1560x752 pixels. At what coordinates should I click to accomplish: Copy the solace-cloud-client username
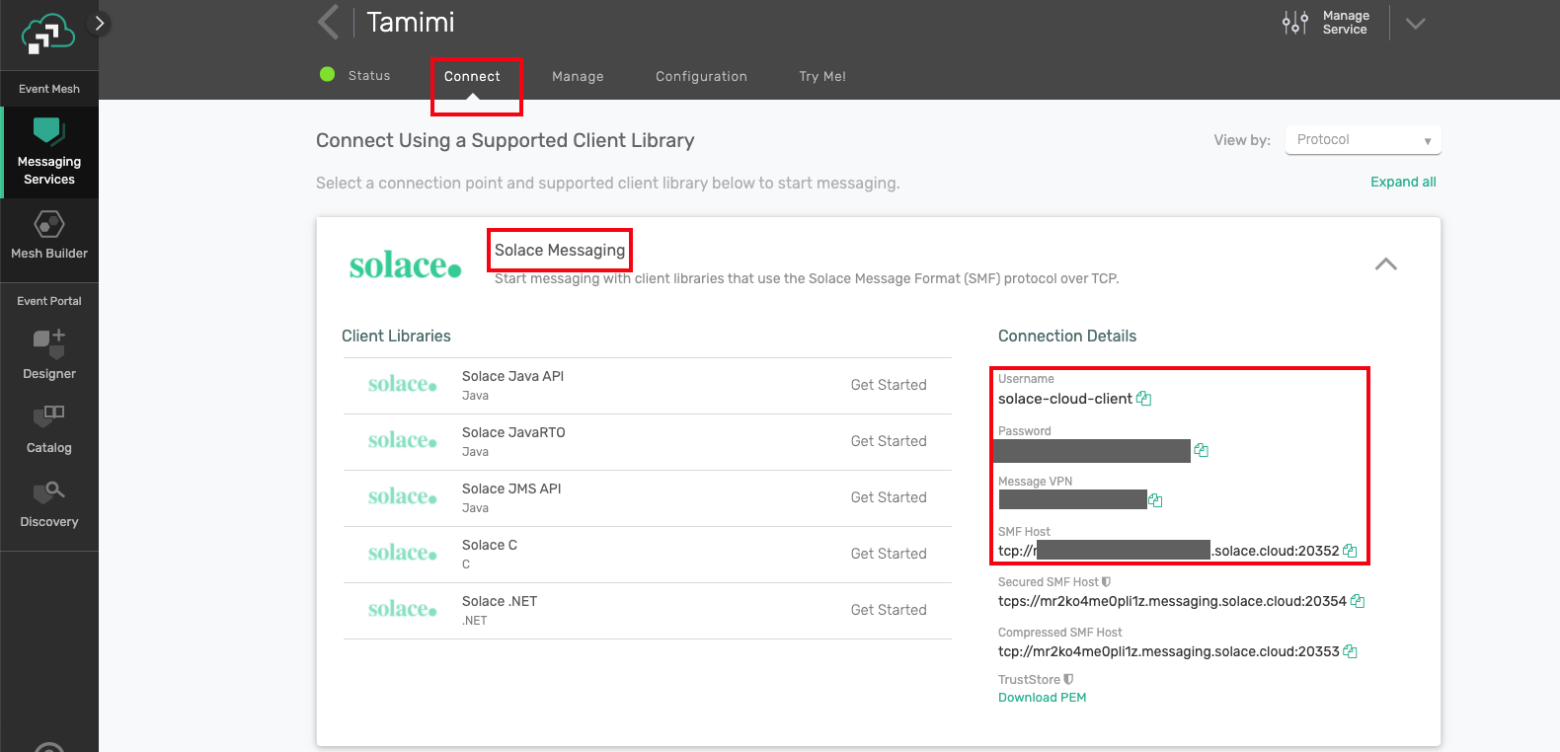[1144, 399]
